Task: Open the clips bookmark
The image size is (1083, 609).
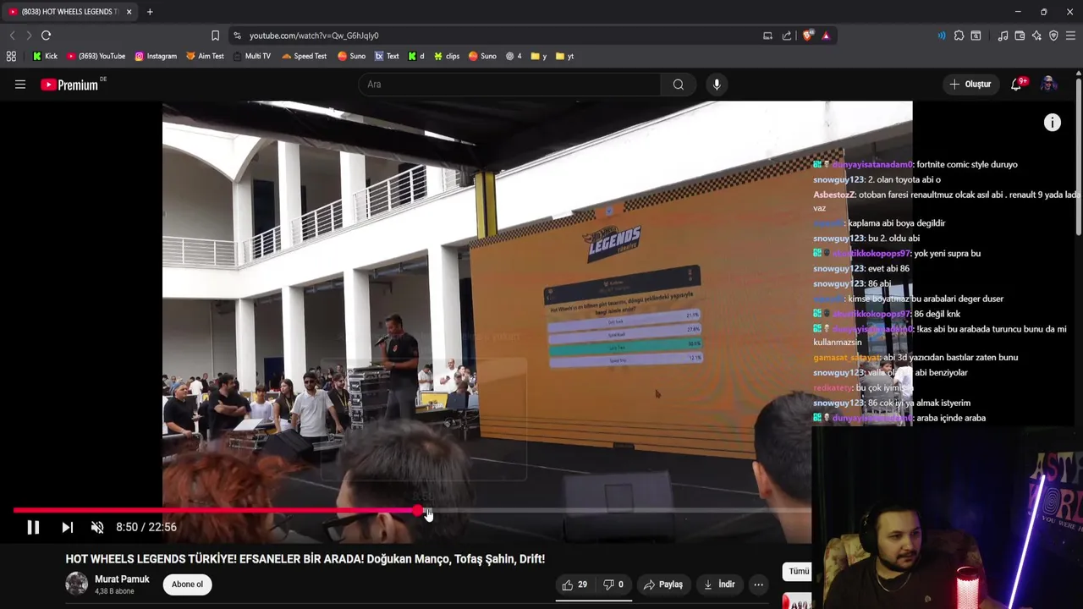Action: (x=446, y=56)
